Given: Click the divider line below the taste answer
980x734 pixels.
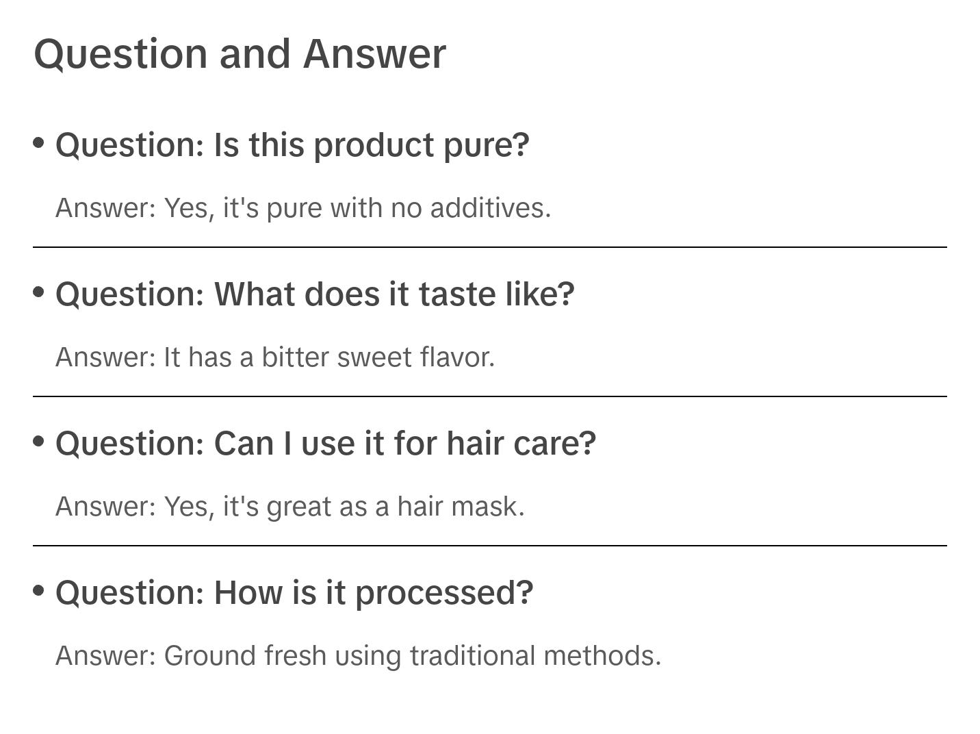Looking at the screenshot, I should click(x=489, y=396).
